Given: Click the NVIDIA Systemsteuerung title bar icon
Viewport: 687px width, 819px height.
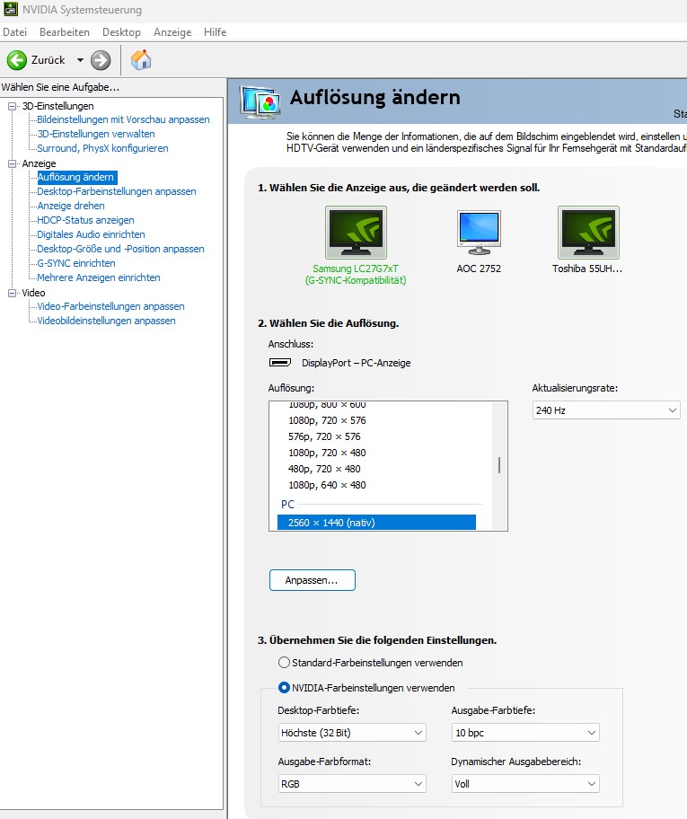Looking at the screenshot, I should (11, 9).
